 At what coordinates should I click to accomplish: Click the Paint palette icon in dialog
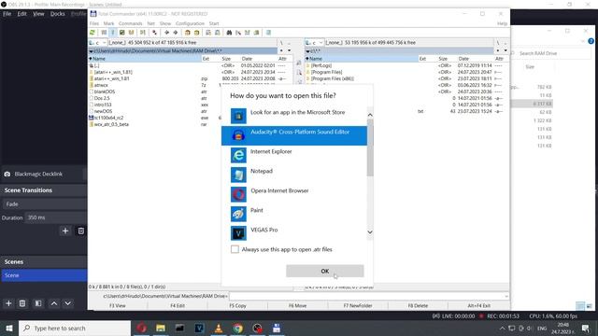(238, 214)
